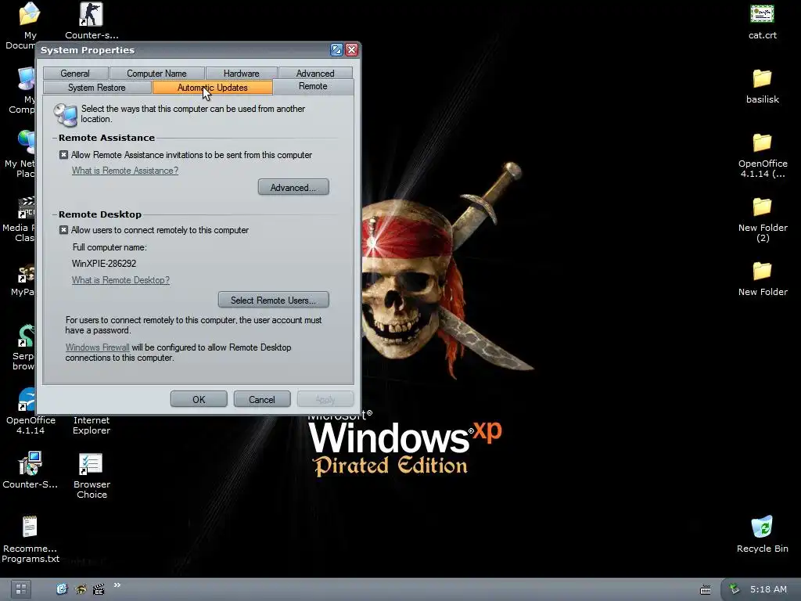Switch to the General tab
The width and height of the screenshot is (801, 601).
coord(75,73)
